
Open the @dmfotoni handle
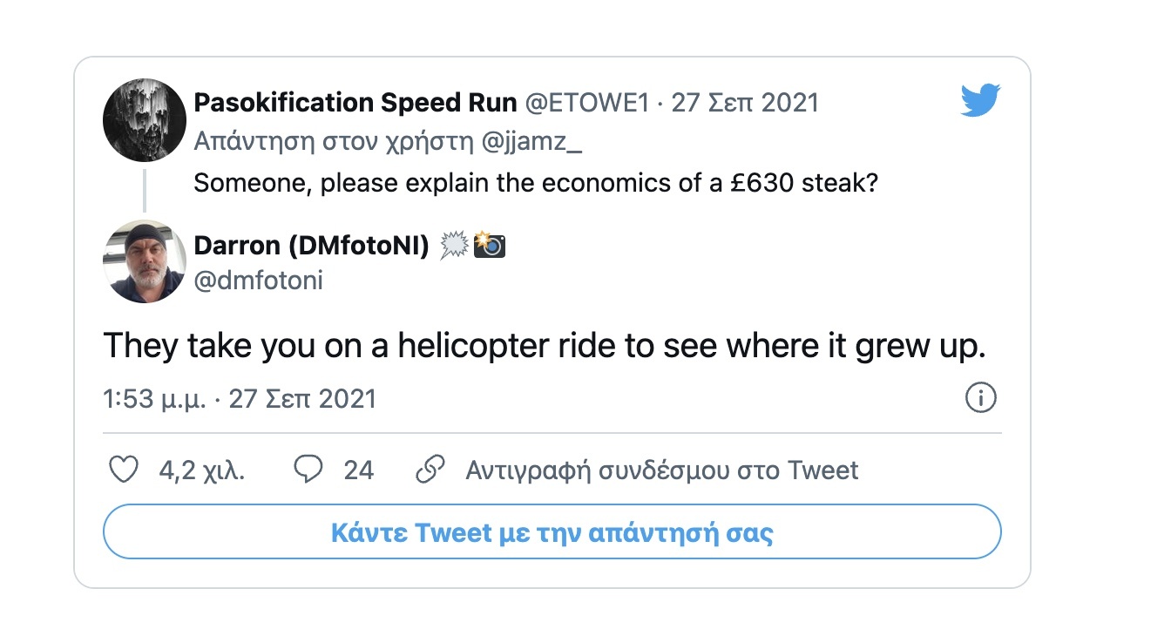[258, 281]
